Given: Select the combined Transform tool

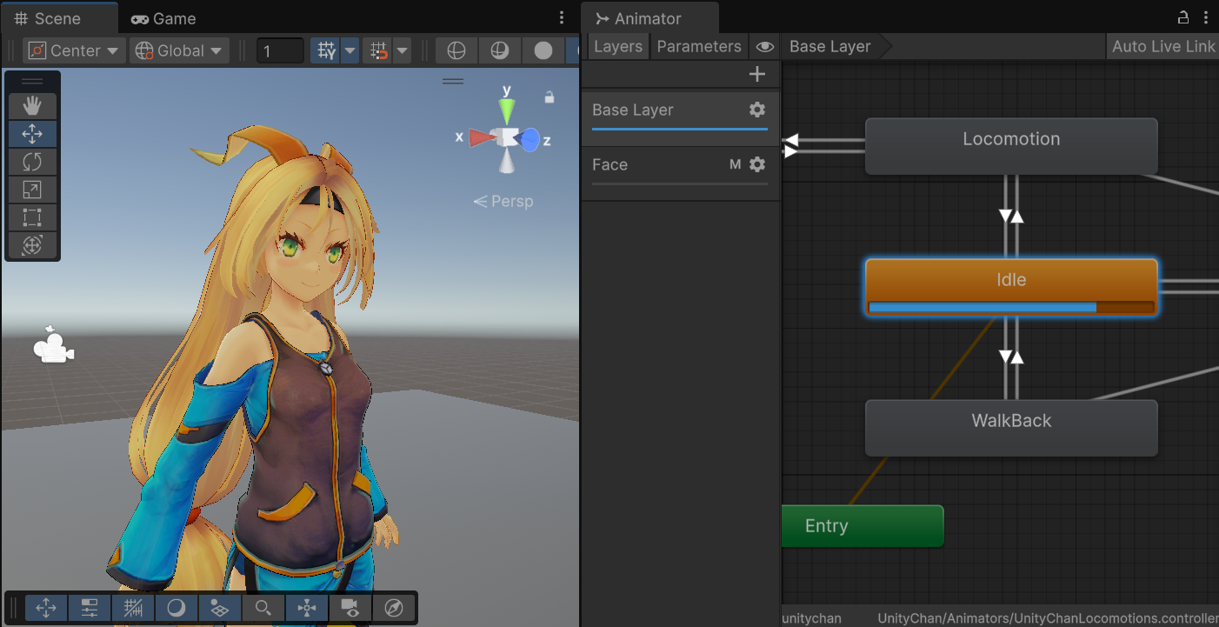Looking at the screenshot, I should click(x=32, y=245).
